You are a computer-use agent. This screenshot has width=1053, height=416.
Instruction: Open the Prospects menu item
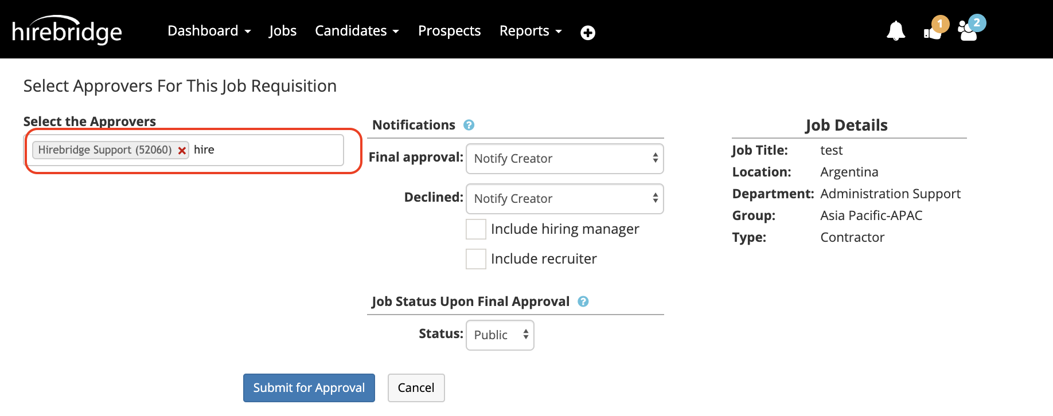pos(449,31)
